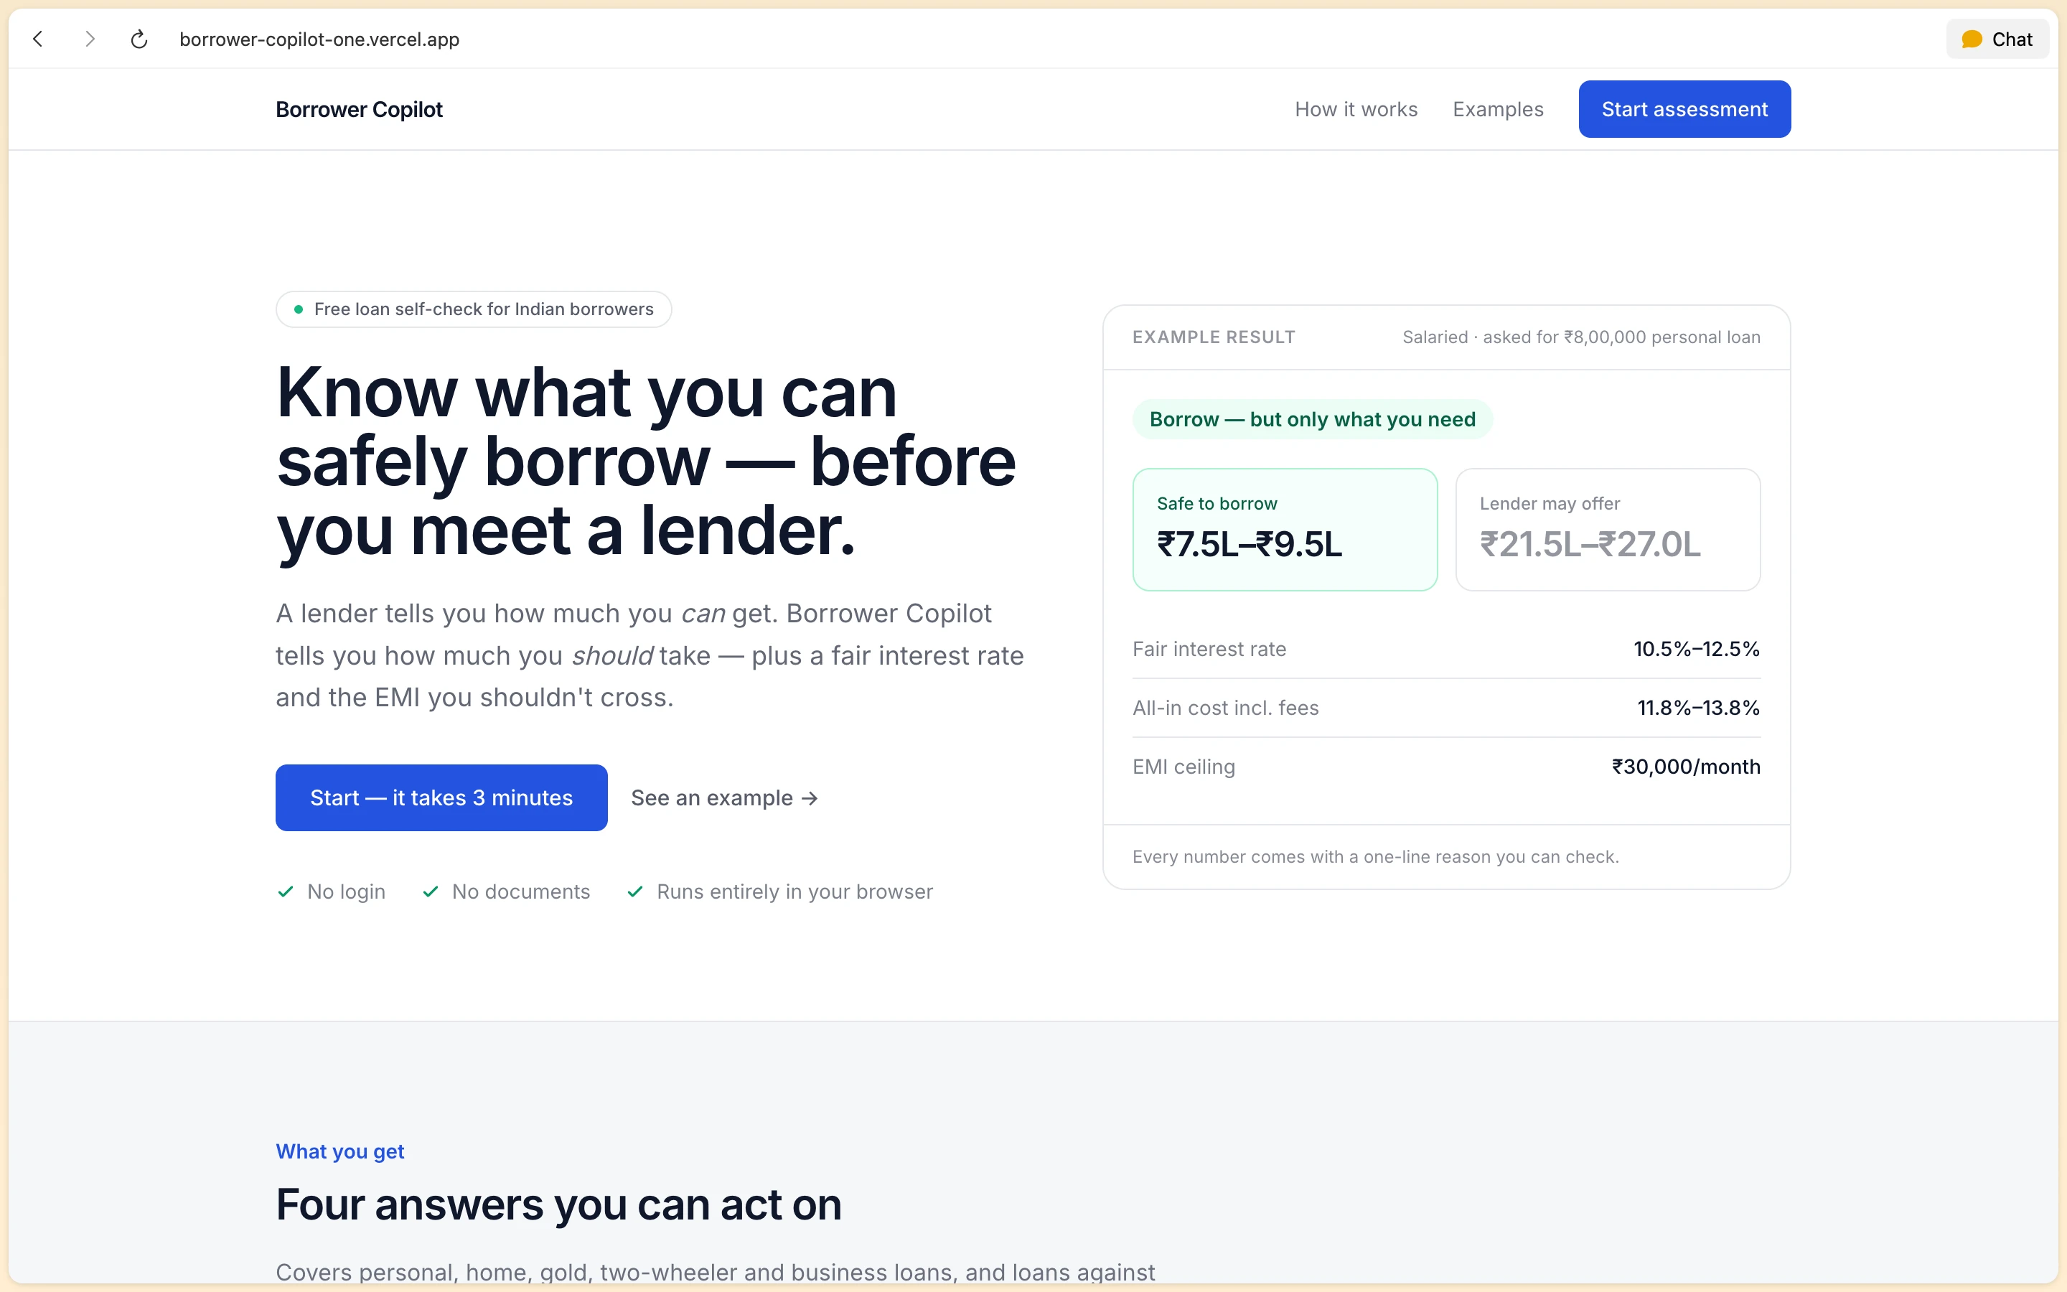
Task: Click the Borrower Copilot logo
Action: [x=359, y=109]
